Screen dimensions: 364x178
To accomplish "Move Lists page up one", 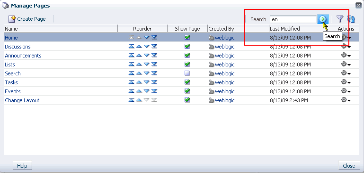I will 139,65.
